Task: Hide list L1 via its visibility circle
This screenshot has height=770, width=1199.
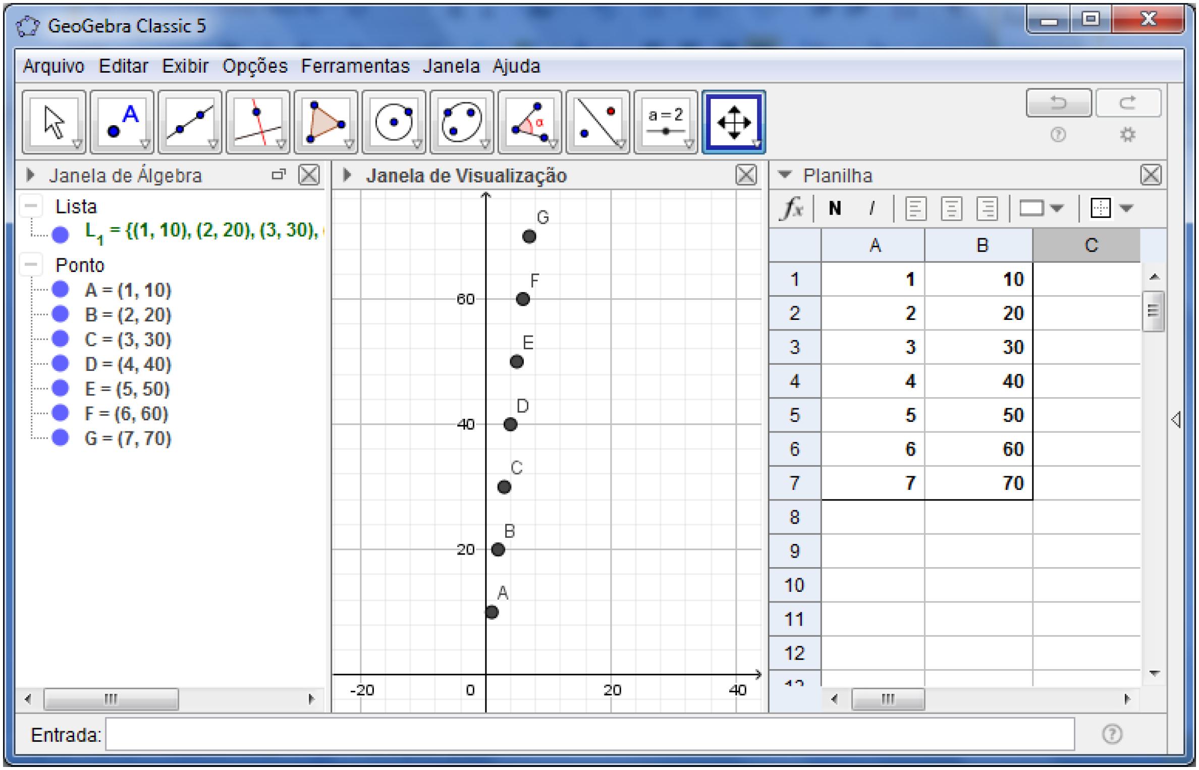Action: (61, 234)
